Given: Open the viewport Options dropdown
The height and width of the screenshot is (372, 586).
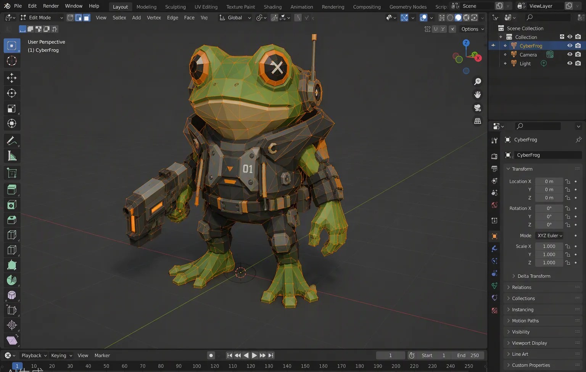Looking at the screenshot, I should (472, 29).
